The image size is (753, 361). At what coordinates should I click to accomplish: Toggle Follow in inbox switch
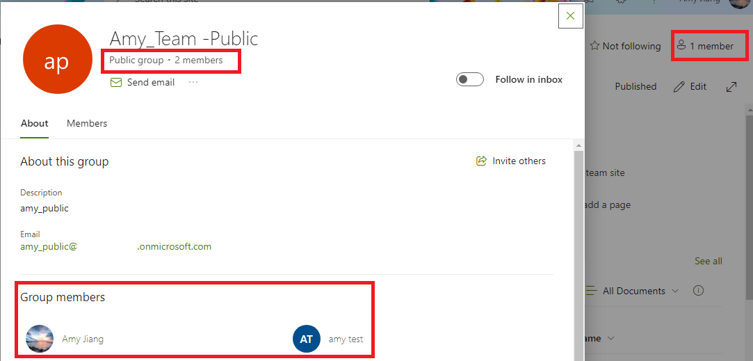click(469, 79)
